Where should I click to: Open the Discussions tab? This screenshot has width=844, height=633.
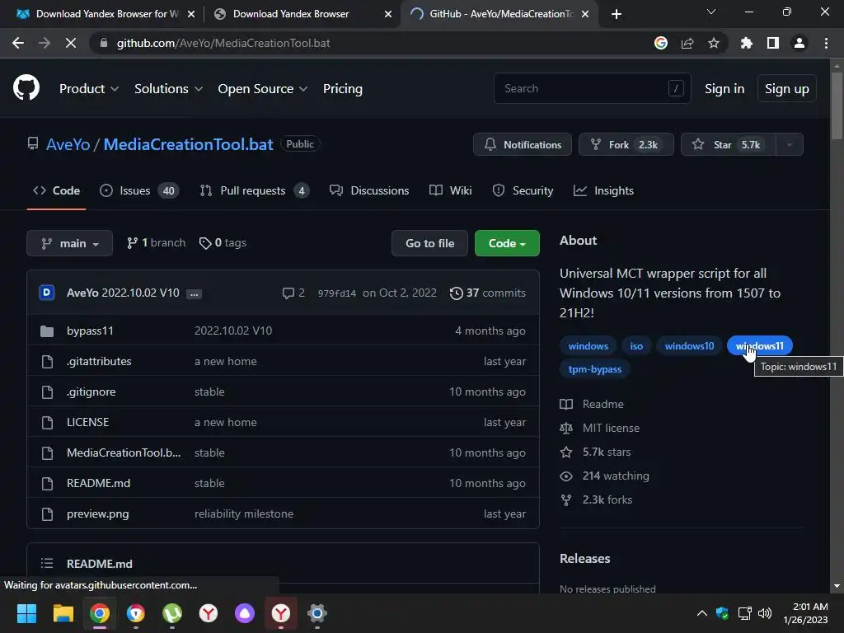point(369,190)
